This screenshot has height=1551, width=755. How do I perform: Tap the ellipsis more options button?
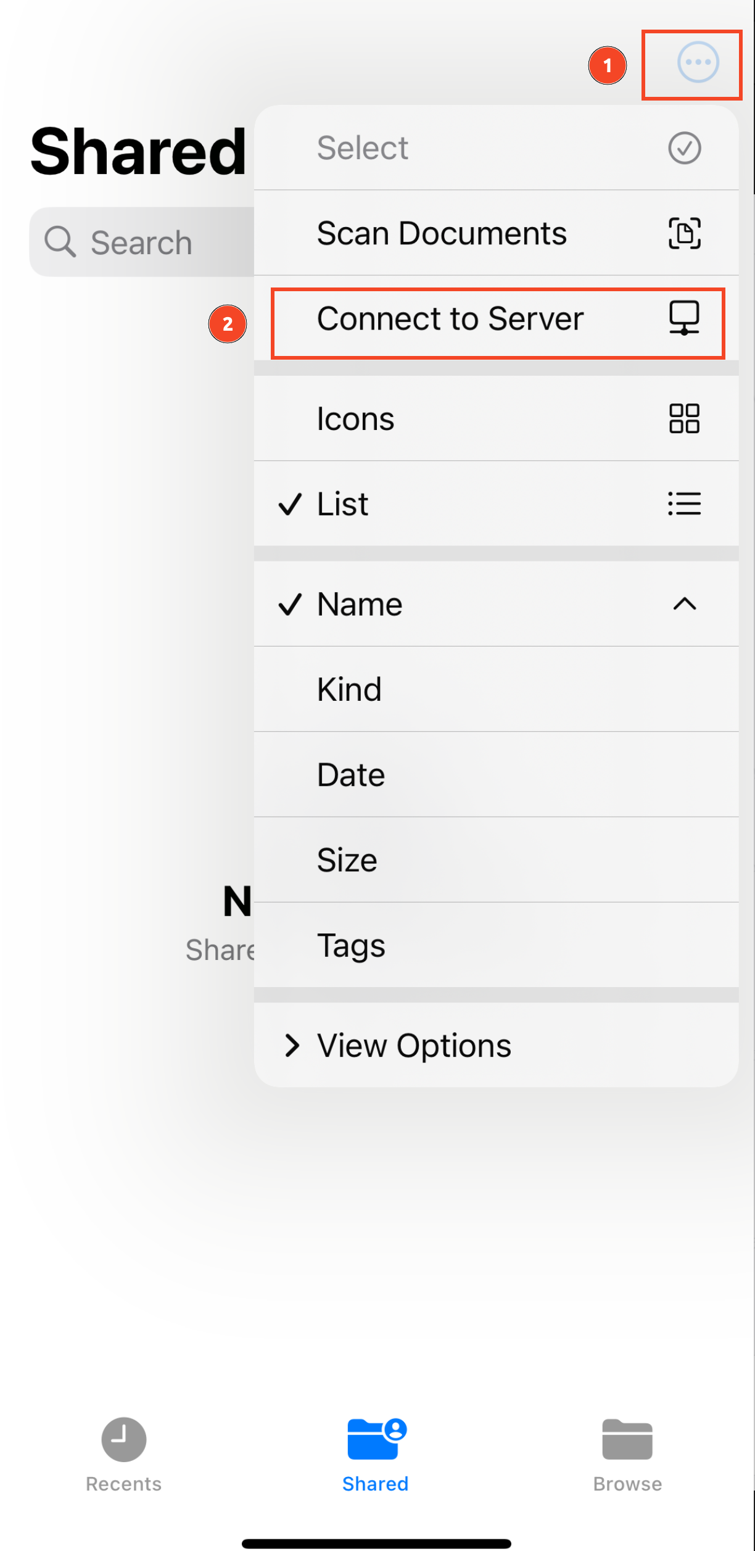(698, 62)
